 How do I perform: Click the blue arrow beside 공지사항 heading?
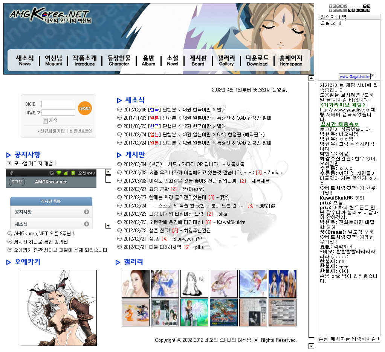9,155
